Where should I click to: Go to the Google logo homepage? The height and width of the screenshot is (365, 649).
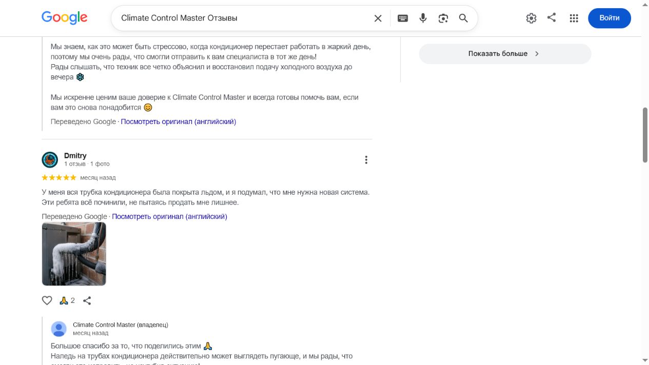click(x=65, y=18)
